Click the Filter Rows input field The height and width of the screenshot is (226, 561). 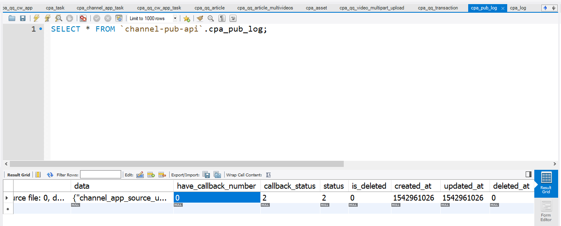click(101, 175)
